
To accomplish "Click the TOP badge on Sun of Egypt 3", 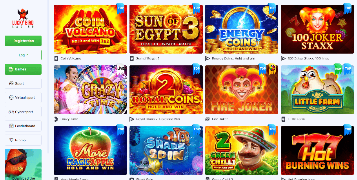I will pyautogui.click(x=197, y=9).
